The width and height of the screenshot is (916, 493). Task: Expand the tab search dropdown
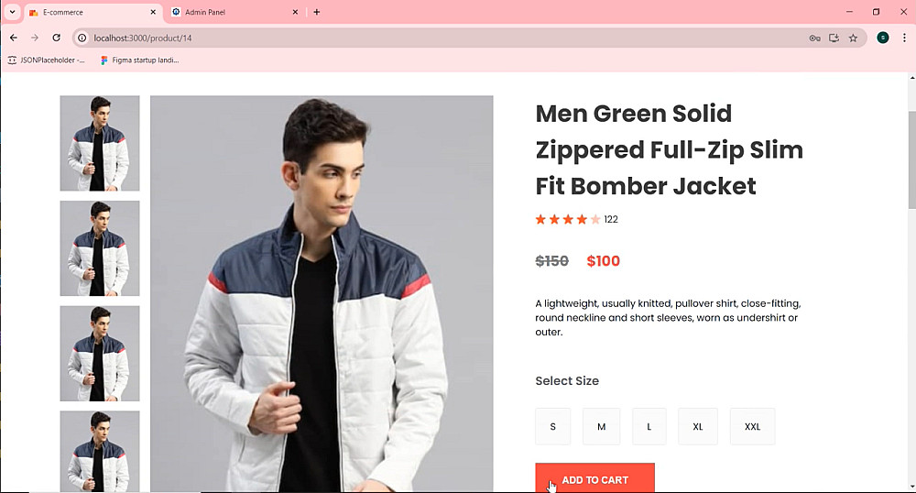tap(13, 12)
